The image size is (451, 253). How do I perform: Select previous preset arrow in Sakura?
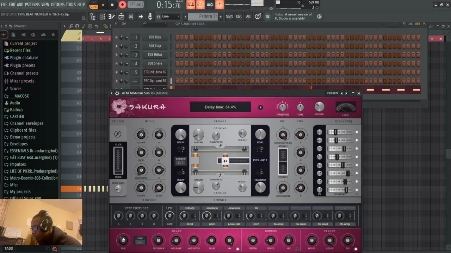(341, 93)
